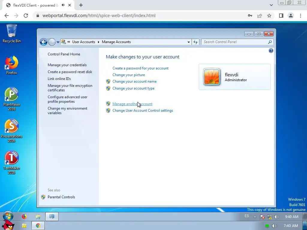Click Chrome icon on bottom taskbar
The width and height of the screenshot is (307, 230).
point(38,226)
